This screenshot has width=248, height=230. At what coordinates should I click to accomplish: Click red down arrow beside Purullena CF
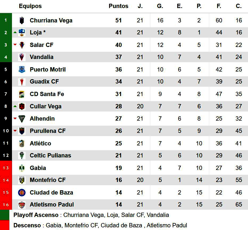(15, 131)
